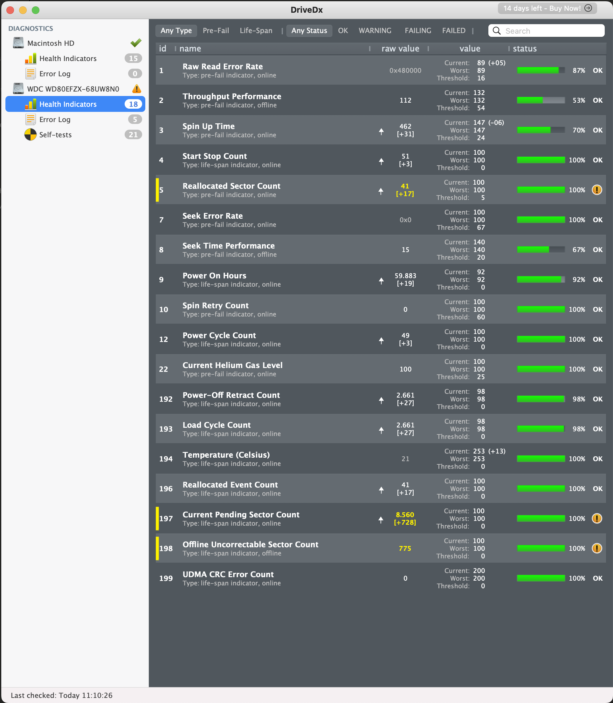The height and width of the screenshot is (703, 613).
Task: Sort table by raw value column header
Action: coord(400,49)
